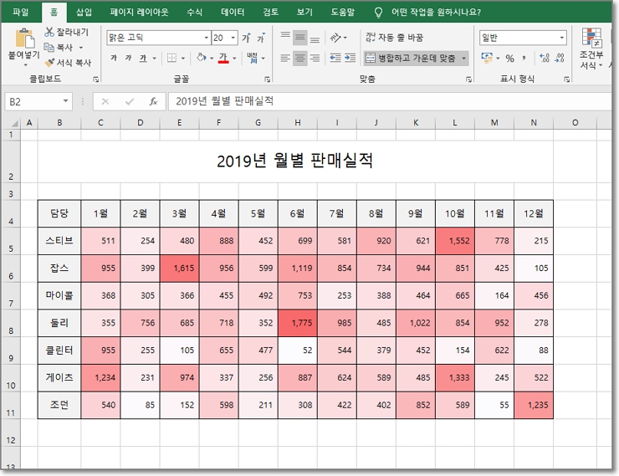619x476 pixels.
Task: Switch to the 수식 tab
Action: point(194,13)
